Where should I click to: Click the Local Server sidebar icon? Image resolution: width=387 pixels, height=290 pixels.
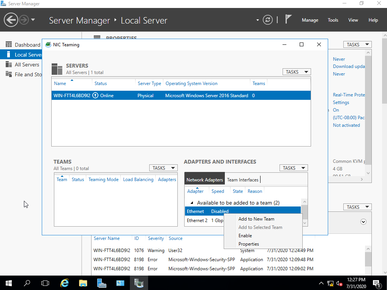click(9, 55)
